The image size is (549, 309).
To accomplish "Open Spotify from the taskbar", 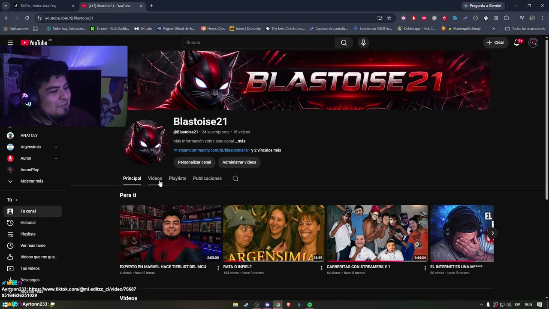I will 310,305.
